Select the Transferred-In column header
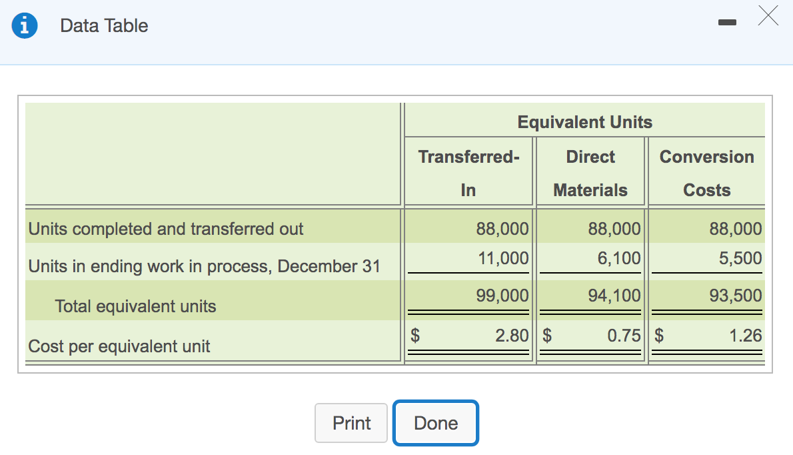Viewport: 793px width, 455px height. pyautogui.click(x=468, y=172)
